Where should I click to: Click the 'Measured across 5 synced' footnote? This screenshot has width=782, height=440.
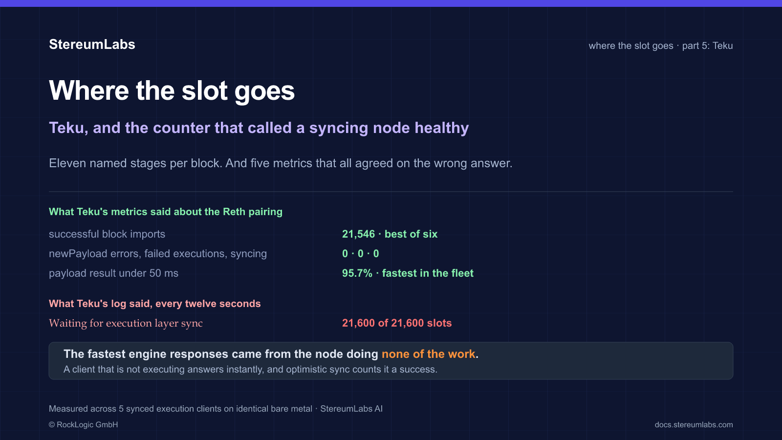[216, 409]
